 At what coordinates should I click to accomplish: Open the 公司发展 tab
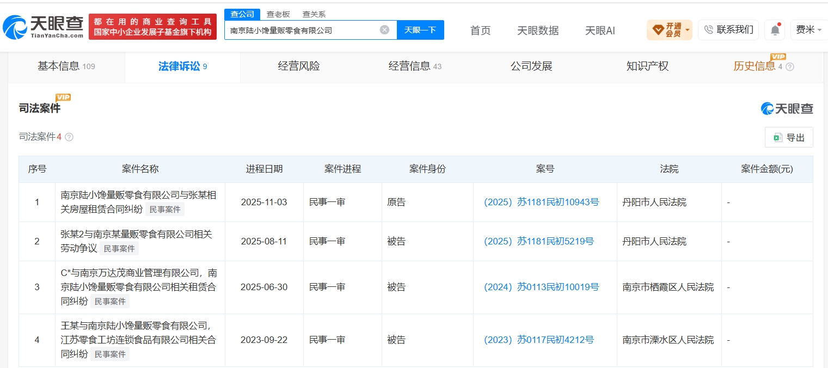(x=531, y=66)
